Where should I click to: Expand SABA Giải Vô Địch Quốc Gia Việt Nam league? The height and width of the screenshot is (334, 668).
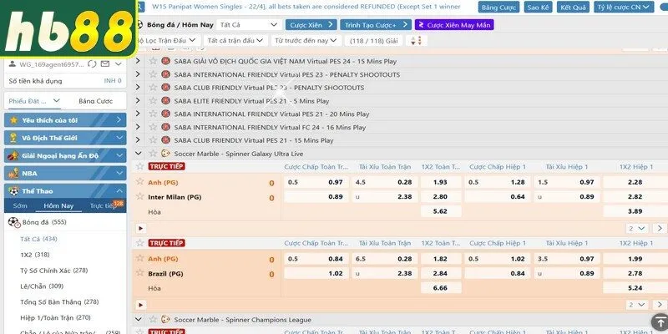pos(138,61)
